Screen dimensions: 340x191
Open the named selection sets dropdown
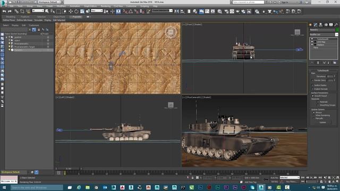[x=162, y=11]
